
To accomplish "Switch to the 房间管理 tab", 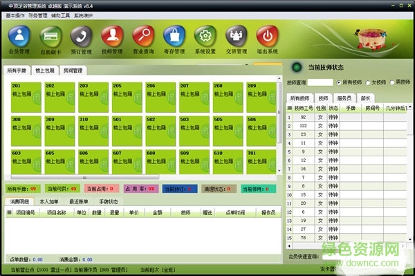I will (x=73, y=71).
